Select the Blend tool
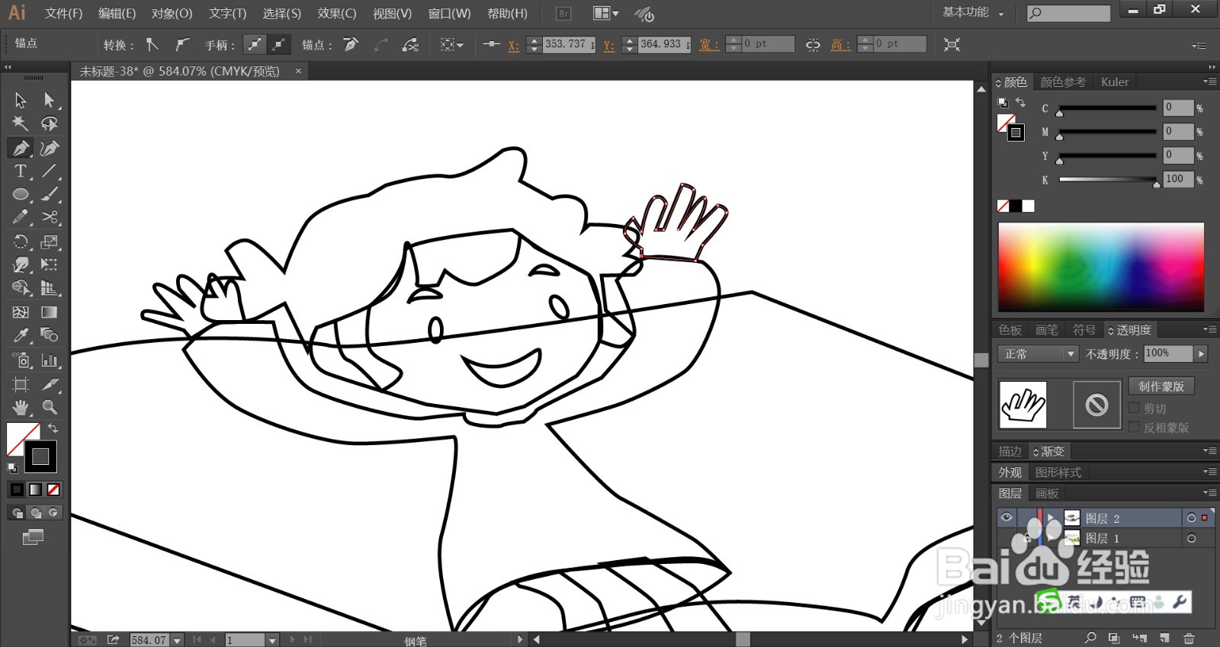This screenshot has height=647, width=1220. pos(50,335)
